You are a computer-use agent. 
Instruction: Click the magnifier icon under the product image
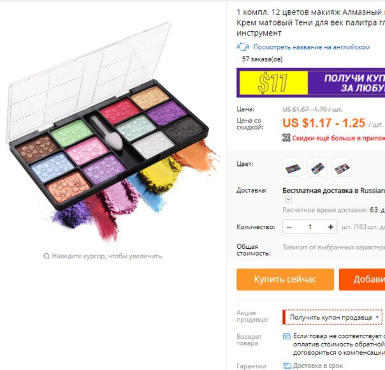coord(47,256)
